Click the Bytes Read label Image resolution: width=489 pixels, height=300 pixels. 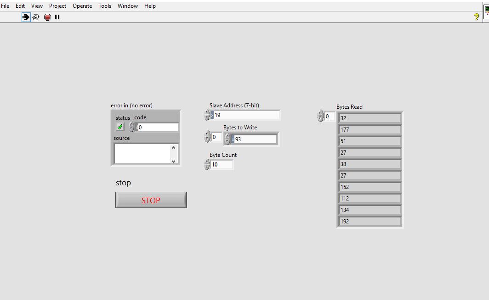[349, 107]
